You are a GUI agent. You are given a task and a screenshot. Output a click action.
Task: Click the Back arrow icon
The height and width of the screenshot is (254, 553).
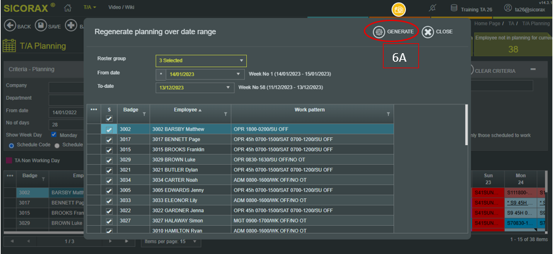[9, 26]
